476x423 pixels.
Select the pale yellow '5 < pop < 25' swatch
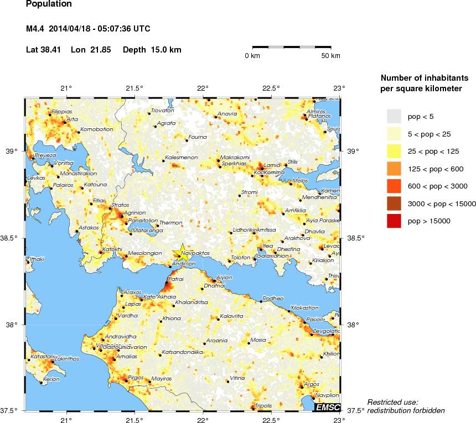point(394,133)
